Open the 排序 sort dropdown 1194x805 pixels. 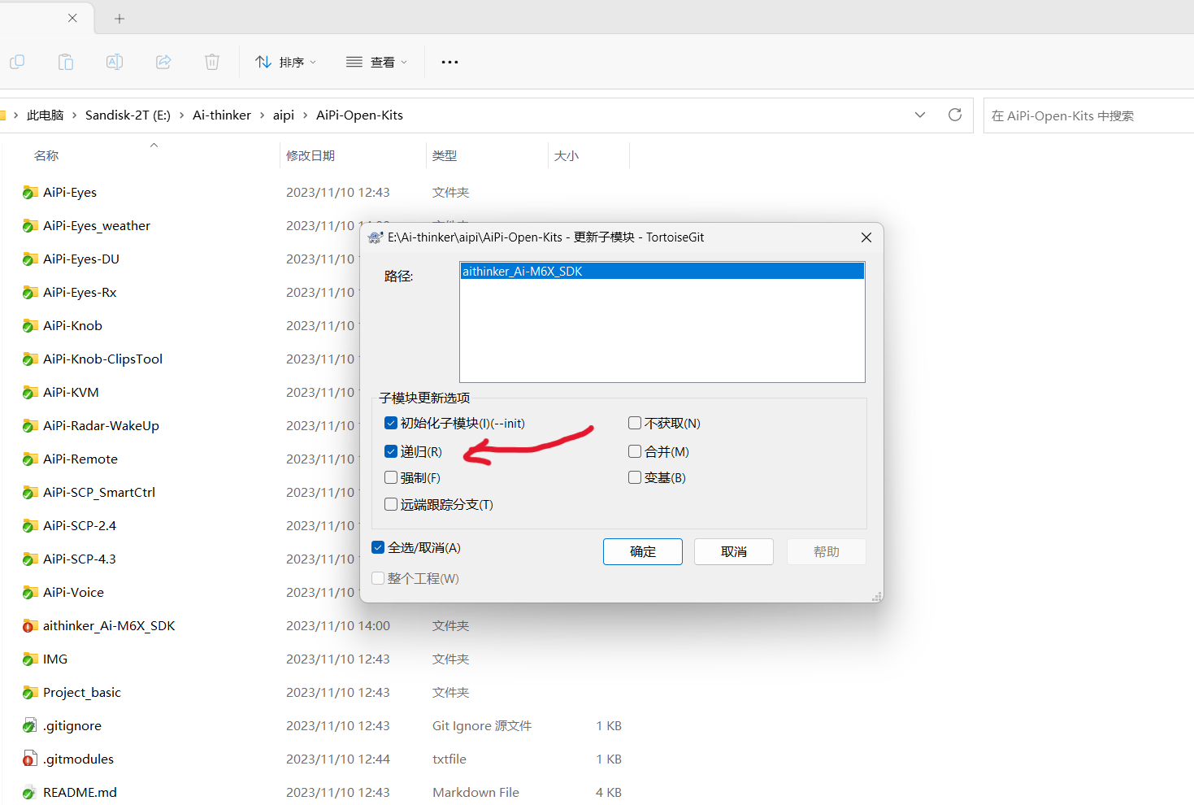point(285,62)
